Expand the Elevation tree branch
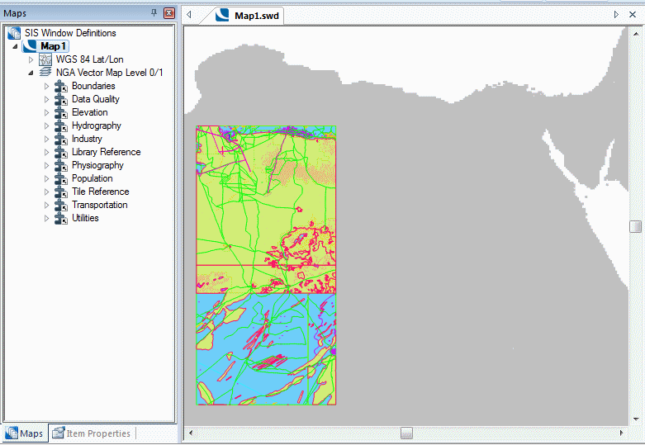645x445 pixels. coord(46,112)
